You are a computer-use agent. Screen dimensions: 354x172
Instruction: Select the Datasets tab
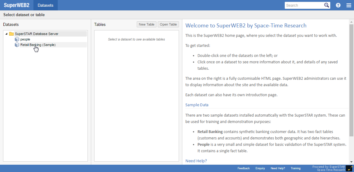click(x=45, y=5)
